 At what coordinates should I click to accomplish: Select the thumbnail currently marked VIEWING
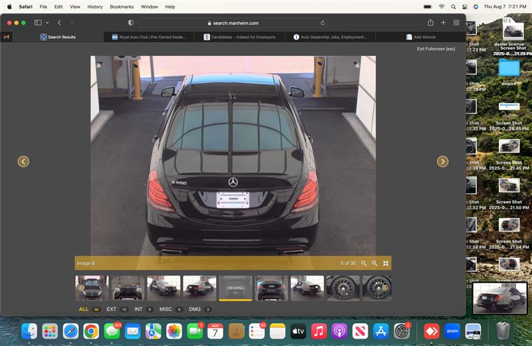(235, 288)
